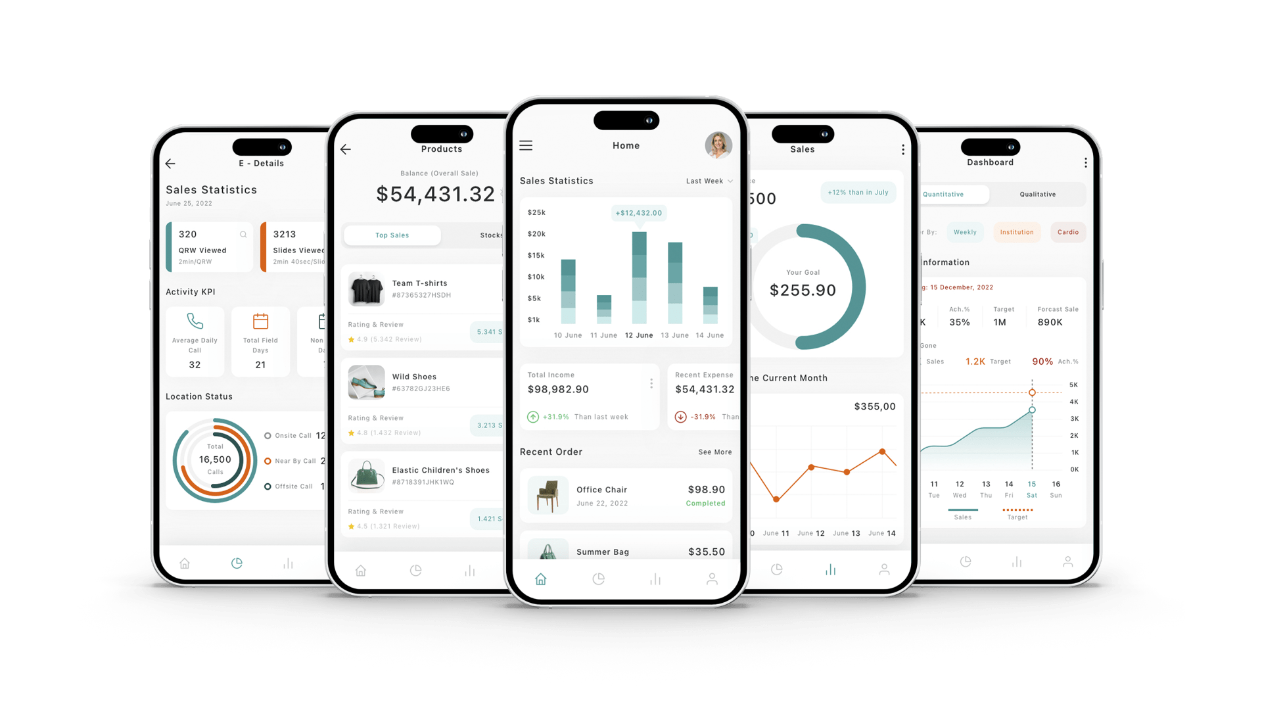Image resolution: width=1262 pixels, height=710 pixels.
Task: Toggle Top Sales tab on Products screen
Action: [391, 234]
